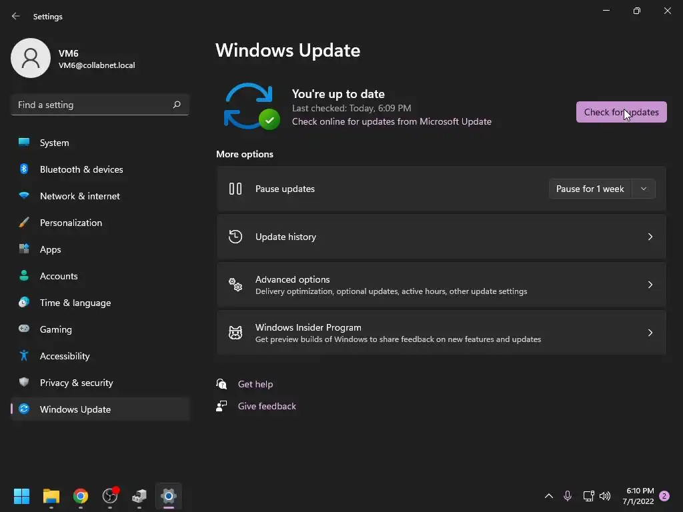
Task: Click the Bluetooth icon in sidebar
Action: click(24, 169)
